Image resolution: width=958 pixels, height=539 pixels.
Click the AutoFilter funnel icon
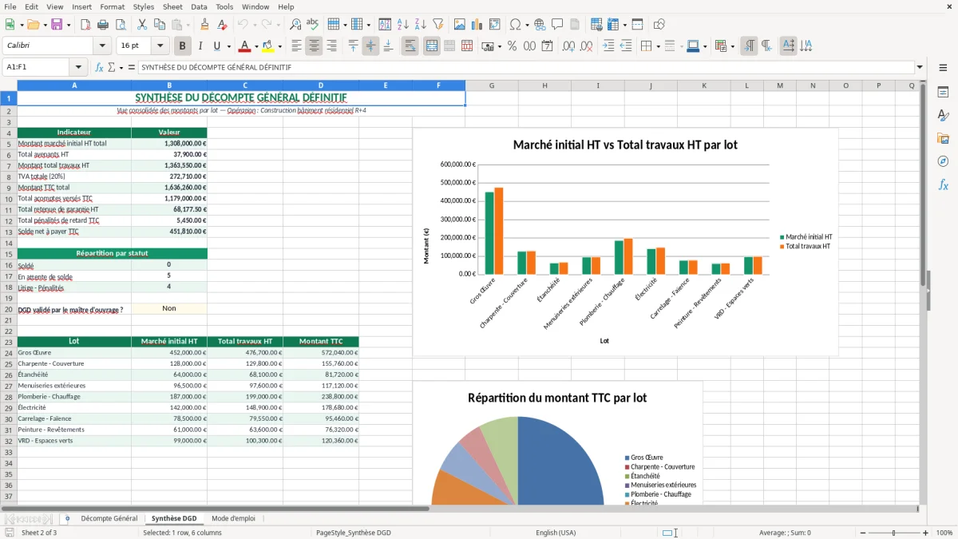(x=438, y=25)
